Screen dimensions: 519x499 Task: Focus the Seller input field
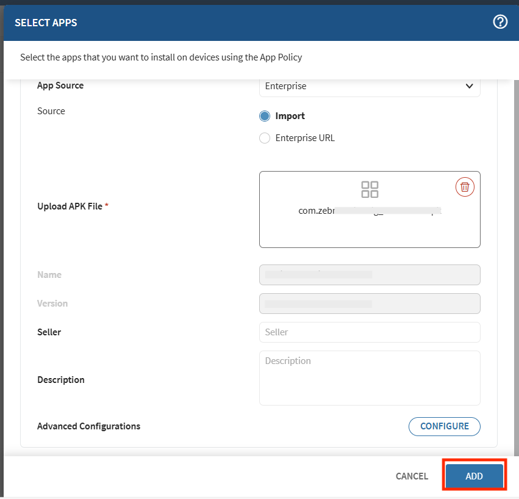point(369,332)
